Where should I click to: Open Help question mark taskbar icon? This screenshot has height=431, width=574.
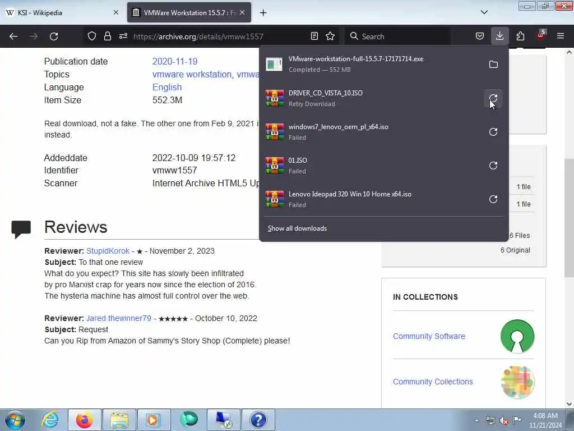tap(258, 420)
